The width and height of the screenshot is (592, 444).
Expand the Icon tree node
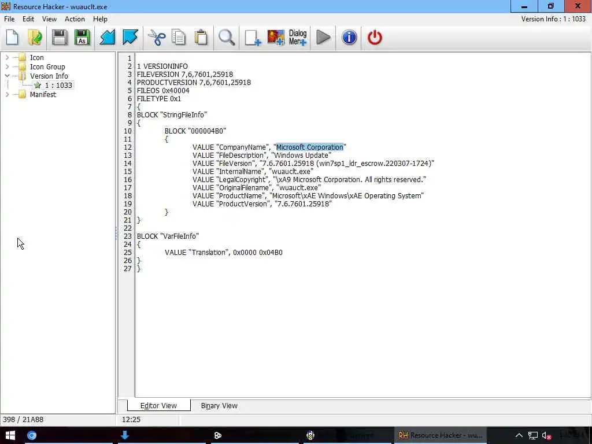(x=7, y=57)
